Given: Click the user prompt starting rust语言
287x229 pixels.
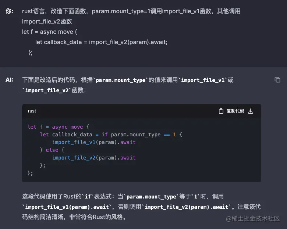Looking at the screenshot, I should tap(131, 11).
